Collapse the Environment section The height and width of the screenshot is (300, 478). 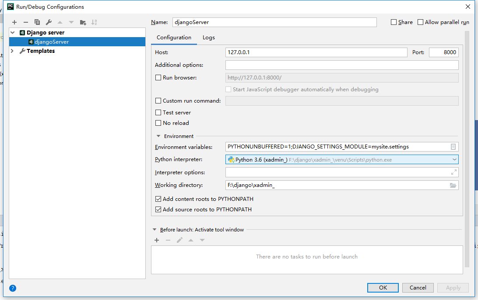point(158,136)
